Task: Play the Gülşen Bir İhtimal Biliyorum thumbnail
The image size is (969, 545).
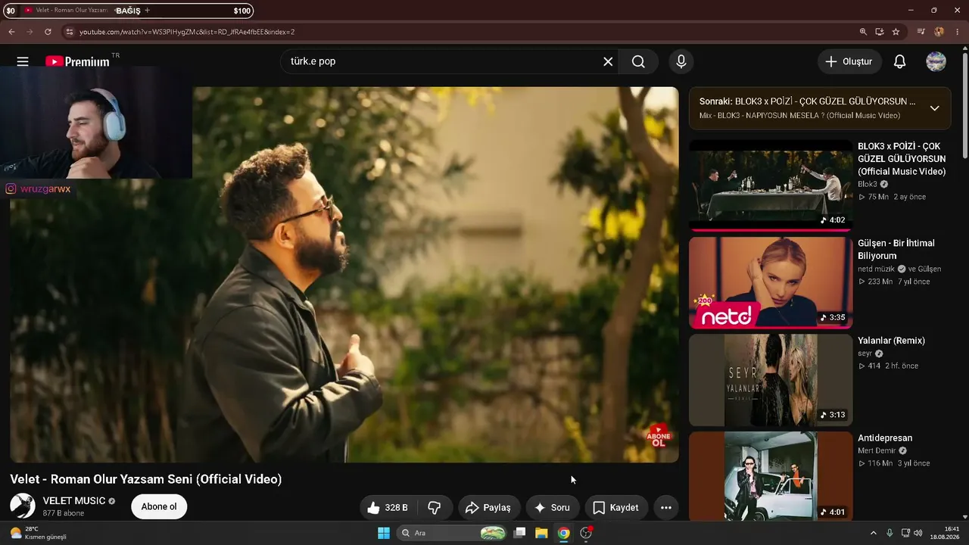Action: [771, 282]
